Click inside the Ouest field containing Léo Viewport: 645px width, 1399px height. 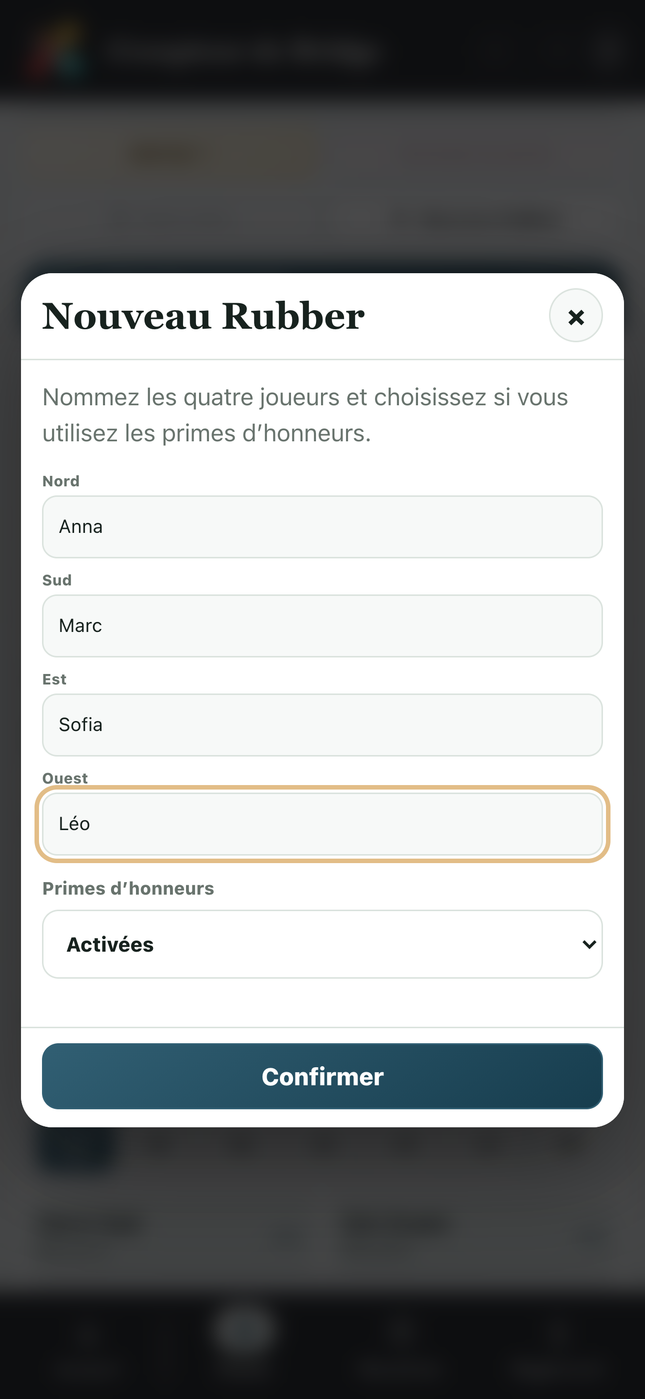322,824
